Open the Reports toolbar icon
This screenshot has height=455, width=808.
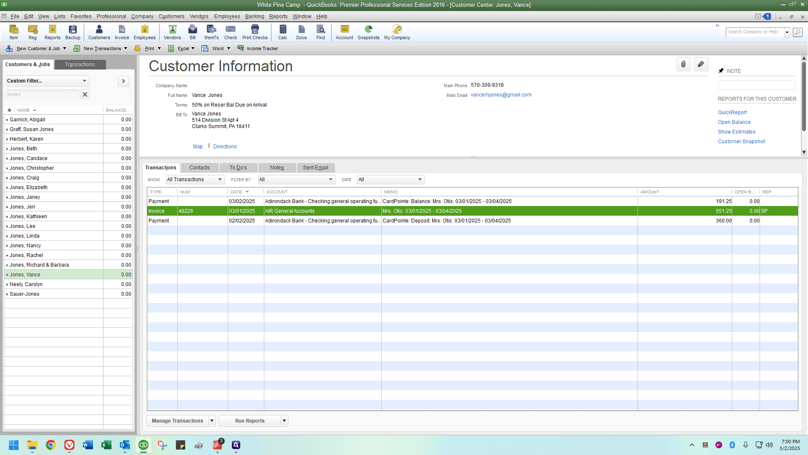tap(53, 32)
